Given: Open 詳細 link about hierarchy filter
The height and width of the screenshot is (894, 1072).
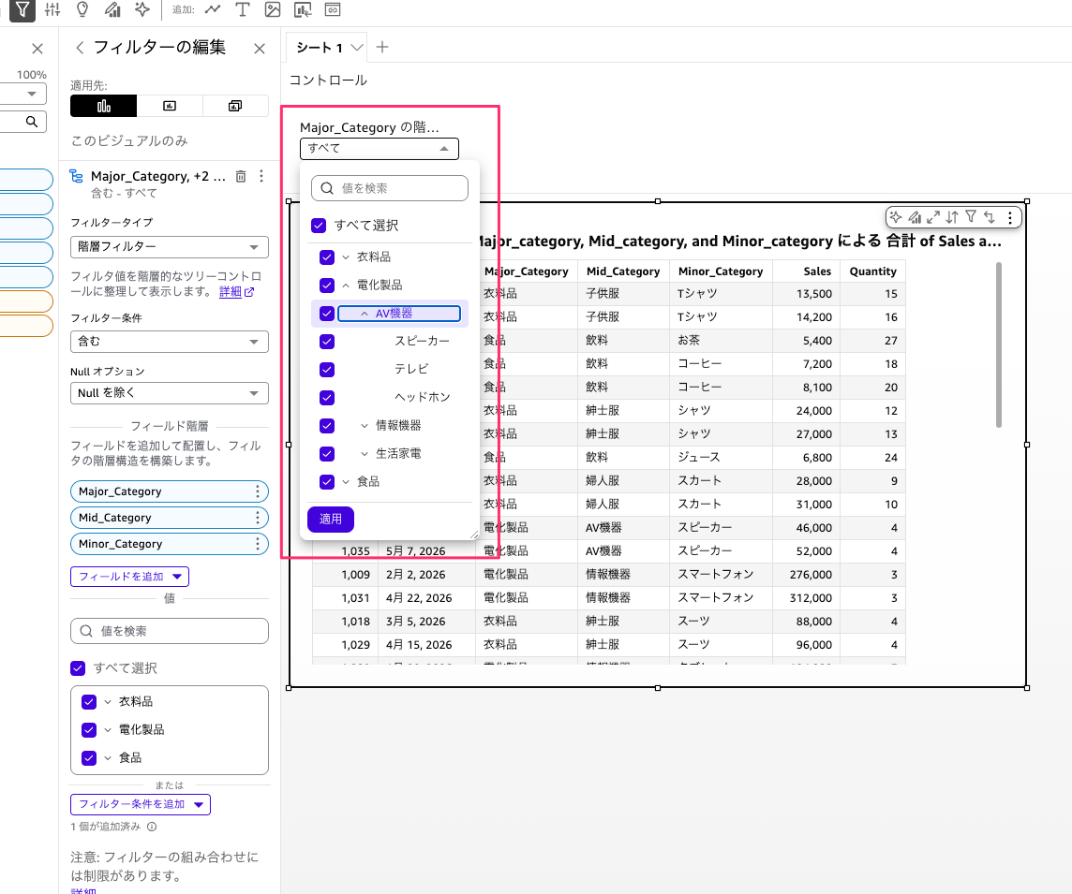Looking at the screenshot, I should click(x=236, y=292).
